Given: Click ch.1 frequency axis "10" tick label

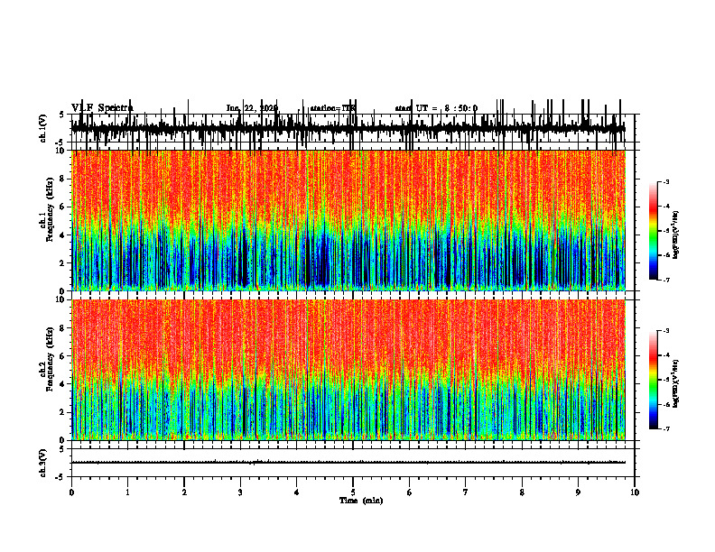Looking at the screenshot, I should (x=60, y=151).
